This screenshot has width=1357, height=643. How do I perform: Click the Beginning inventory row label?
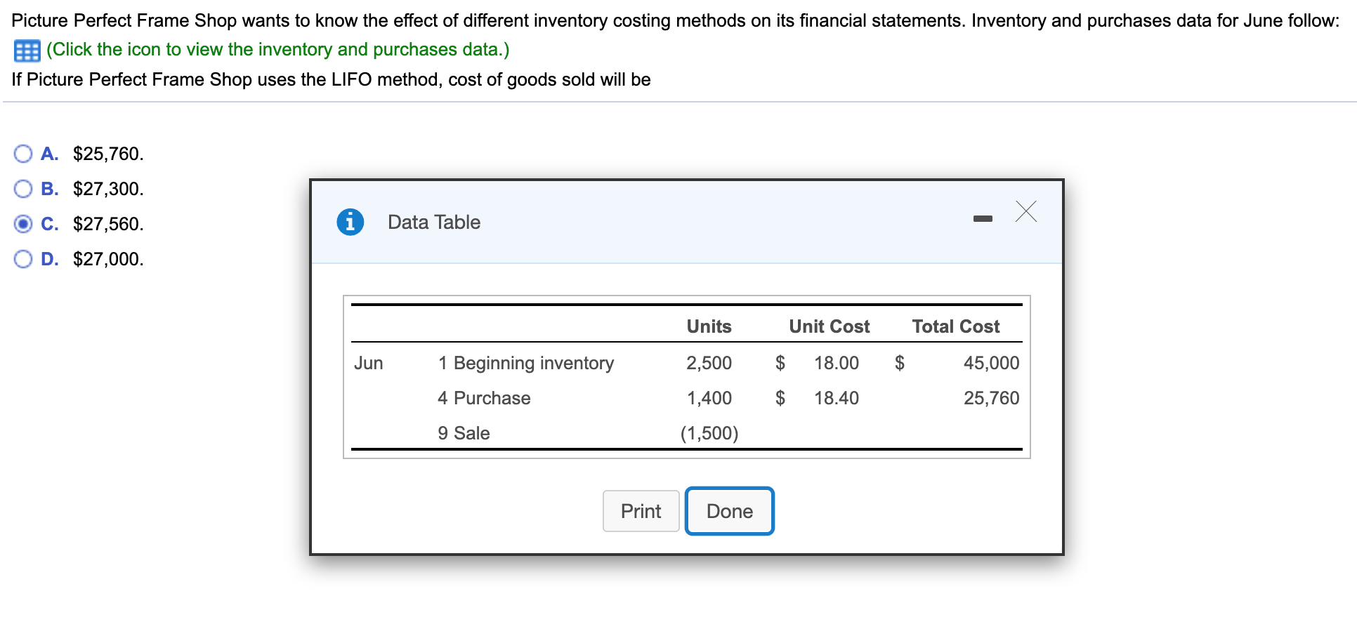coord(533,363)
